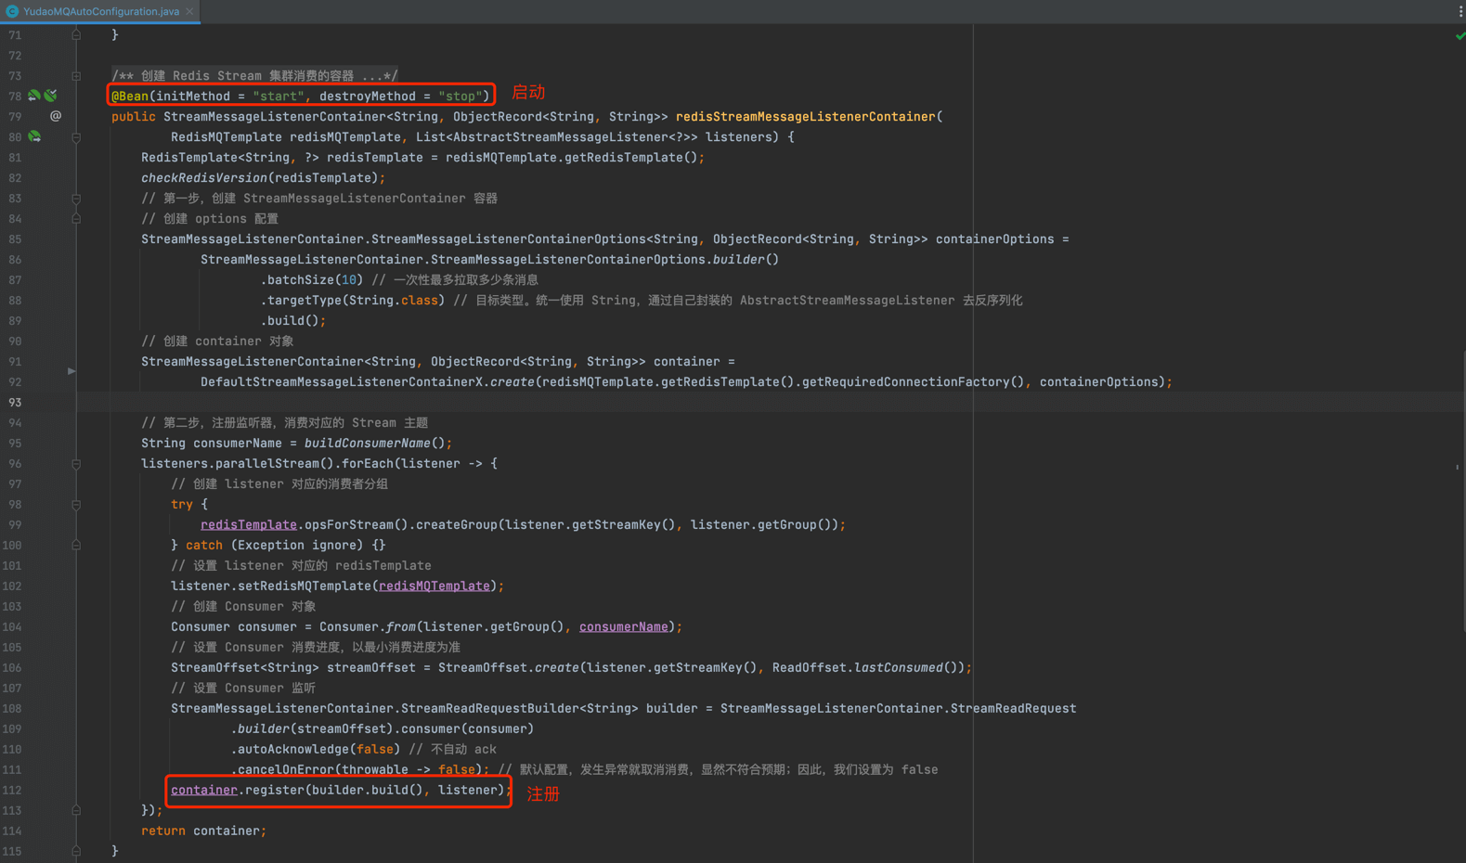Click underlined container on line 112
1466x863 pixels.
[203, 791]
